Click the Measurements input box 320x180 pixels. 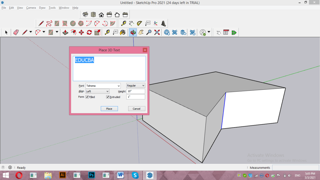point(295,167)
